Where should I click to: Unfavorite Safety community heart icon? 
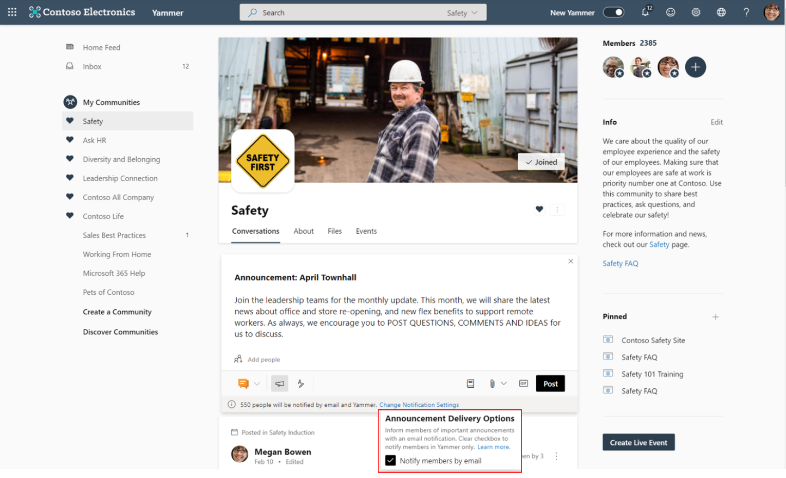[539, 209]
